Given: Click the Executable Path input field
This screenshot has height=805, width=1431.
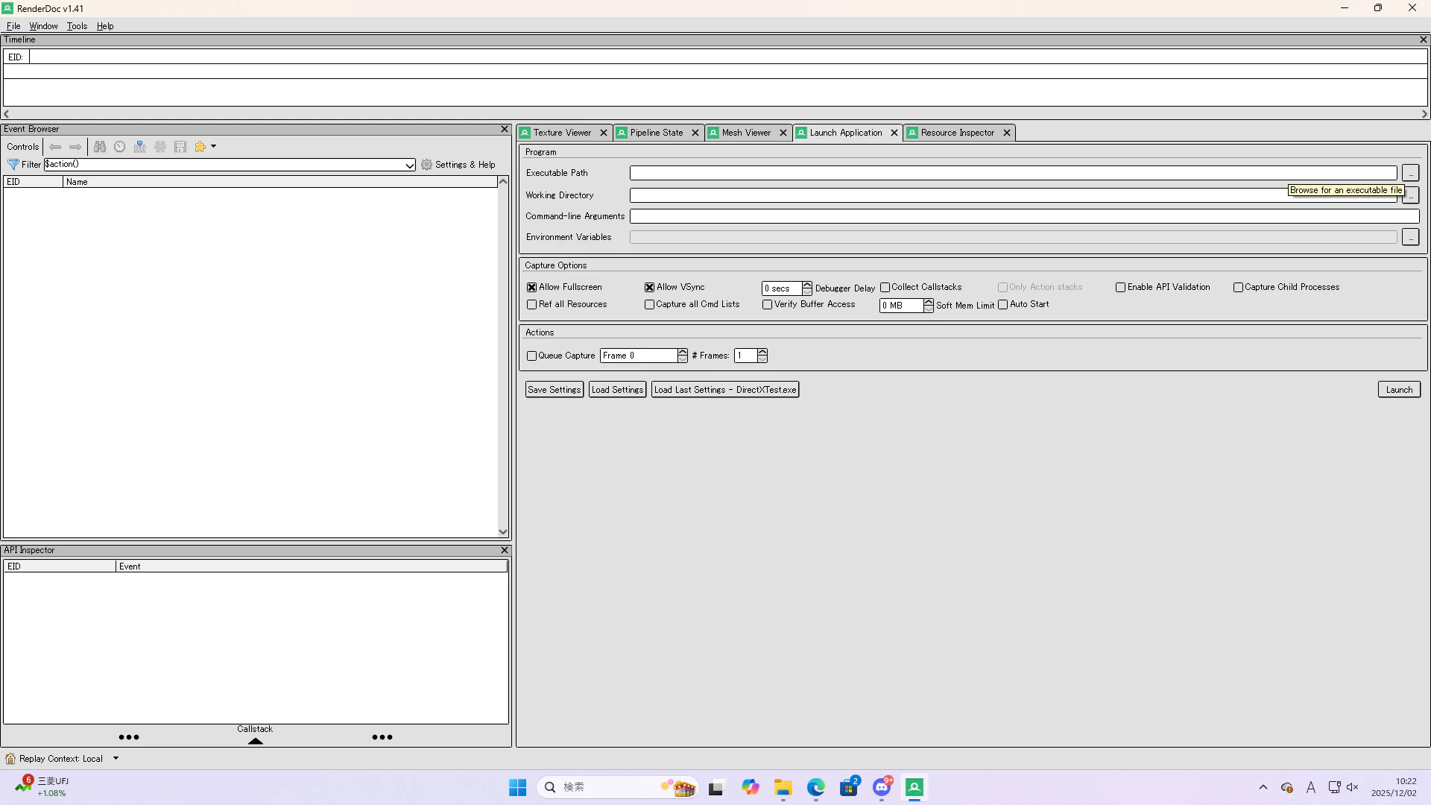Looking at the screenshot, I should click(x=1012, y=173).
